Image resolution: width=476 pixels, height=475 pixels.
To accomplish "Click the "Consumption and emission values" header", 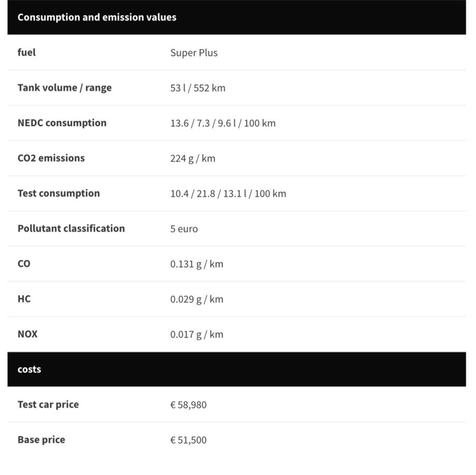I will tap(97, 17).
